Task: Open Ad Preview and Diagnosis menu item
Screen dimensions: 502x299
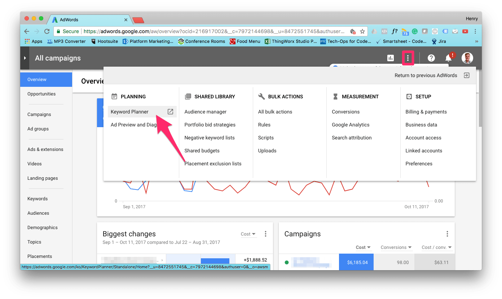Action: [134, 125]
